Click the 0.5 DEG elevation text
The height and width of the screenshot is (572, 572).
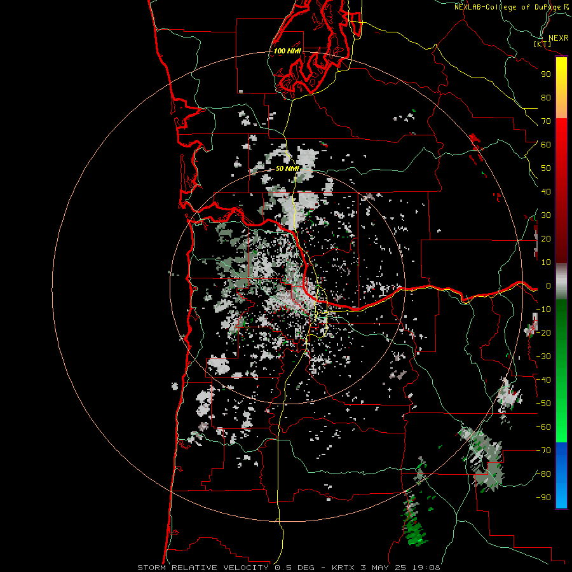click(295, 568)
